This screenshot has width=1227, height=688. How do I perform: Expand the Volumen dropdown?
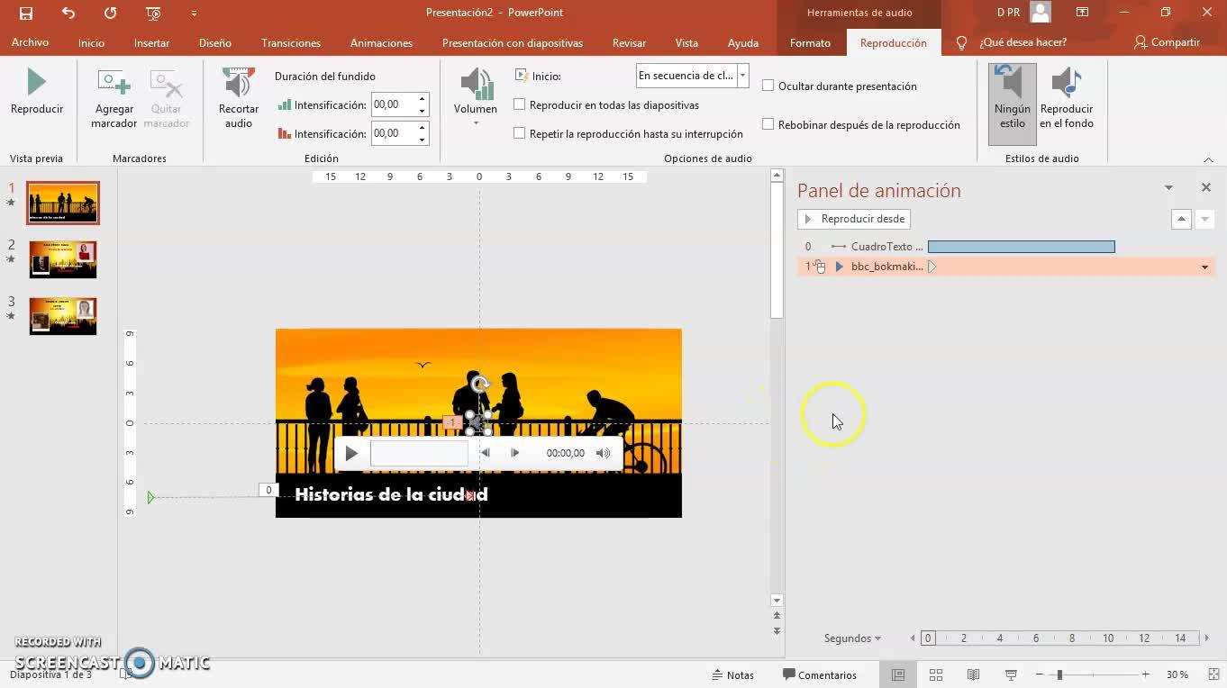click(475, 122)
